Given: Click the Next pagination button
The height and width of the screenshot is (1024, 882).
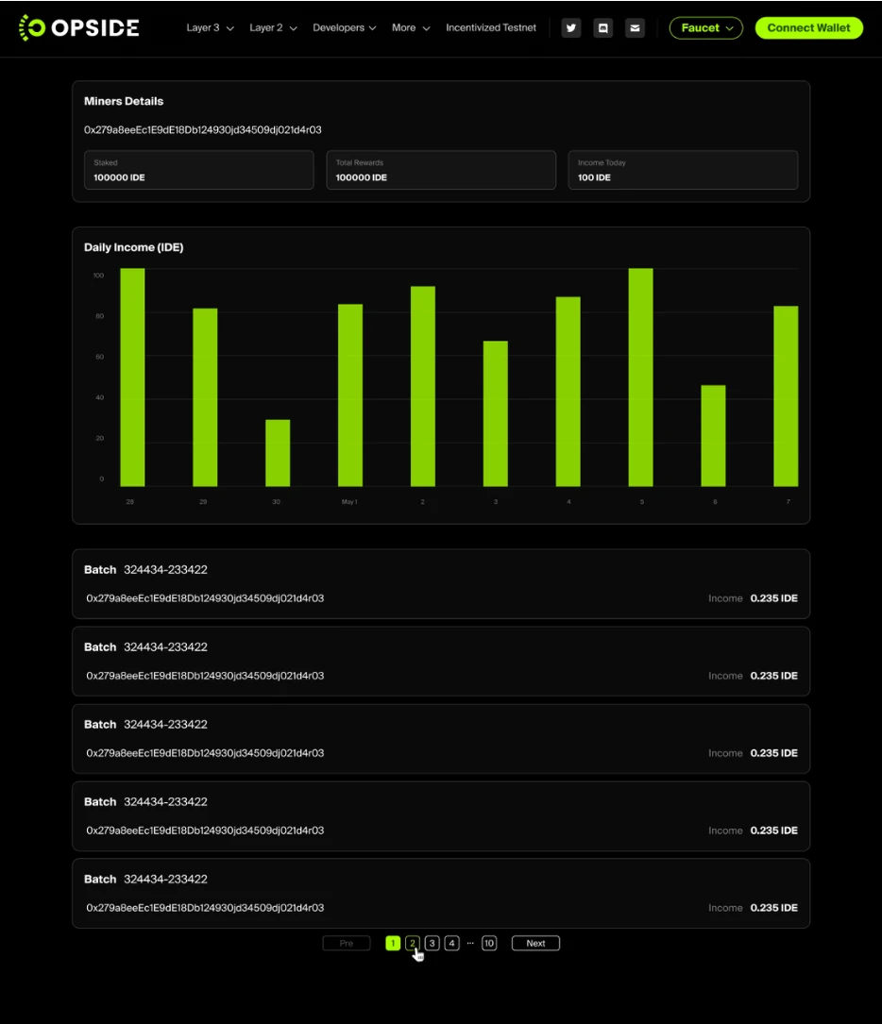Looking at the screenshot, I should click(x=535, y=943).
